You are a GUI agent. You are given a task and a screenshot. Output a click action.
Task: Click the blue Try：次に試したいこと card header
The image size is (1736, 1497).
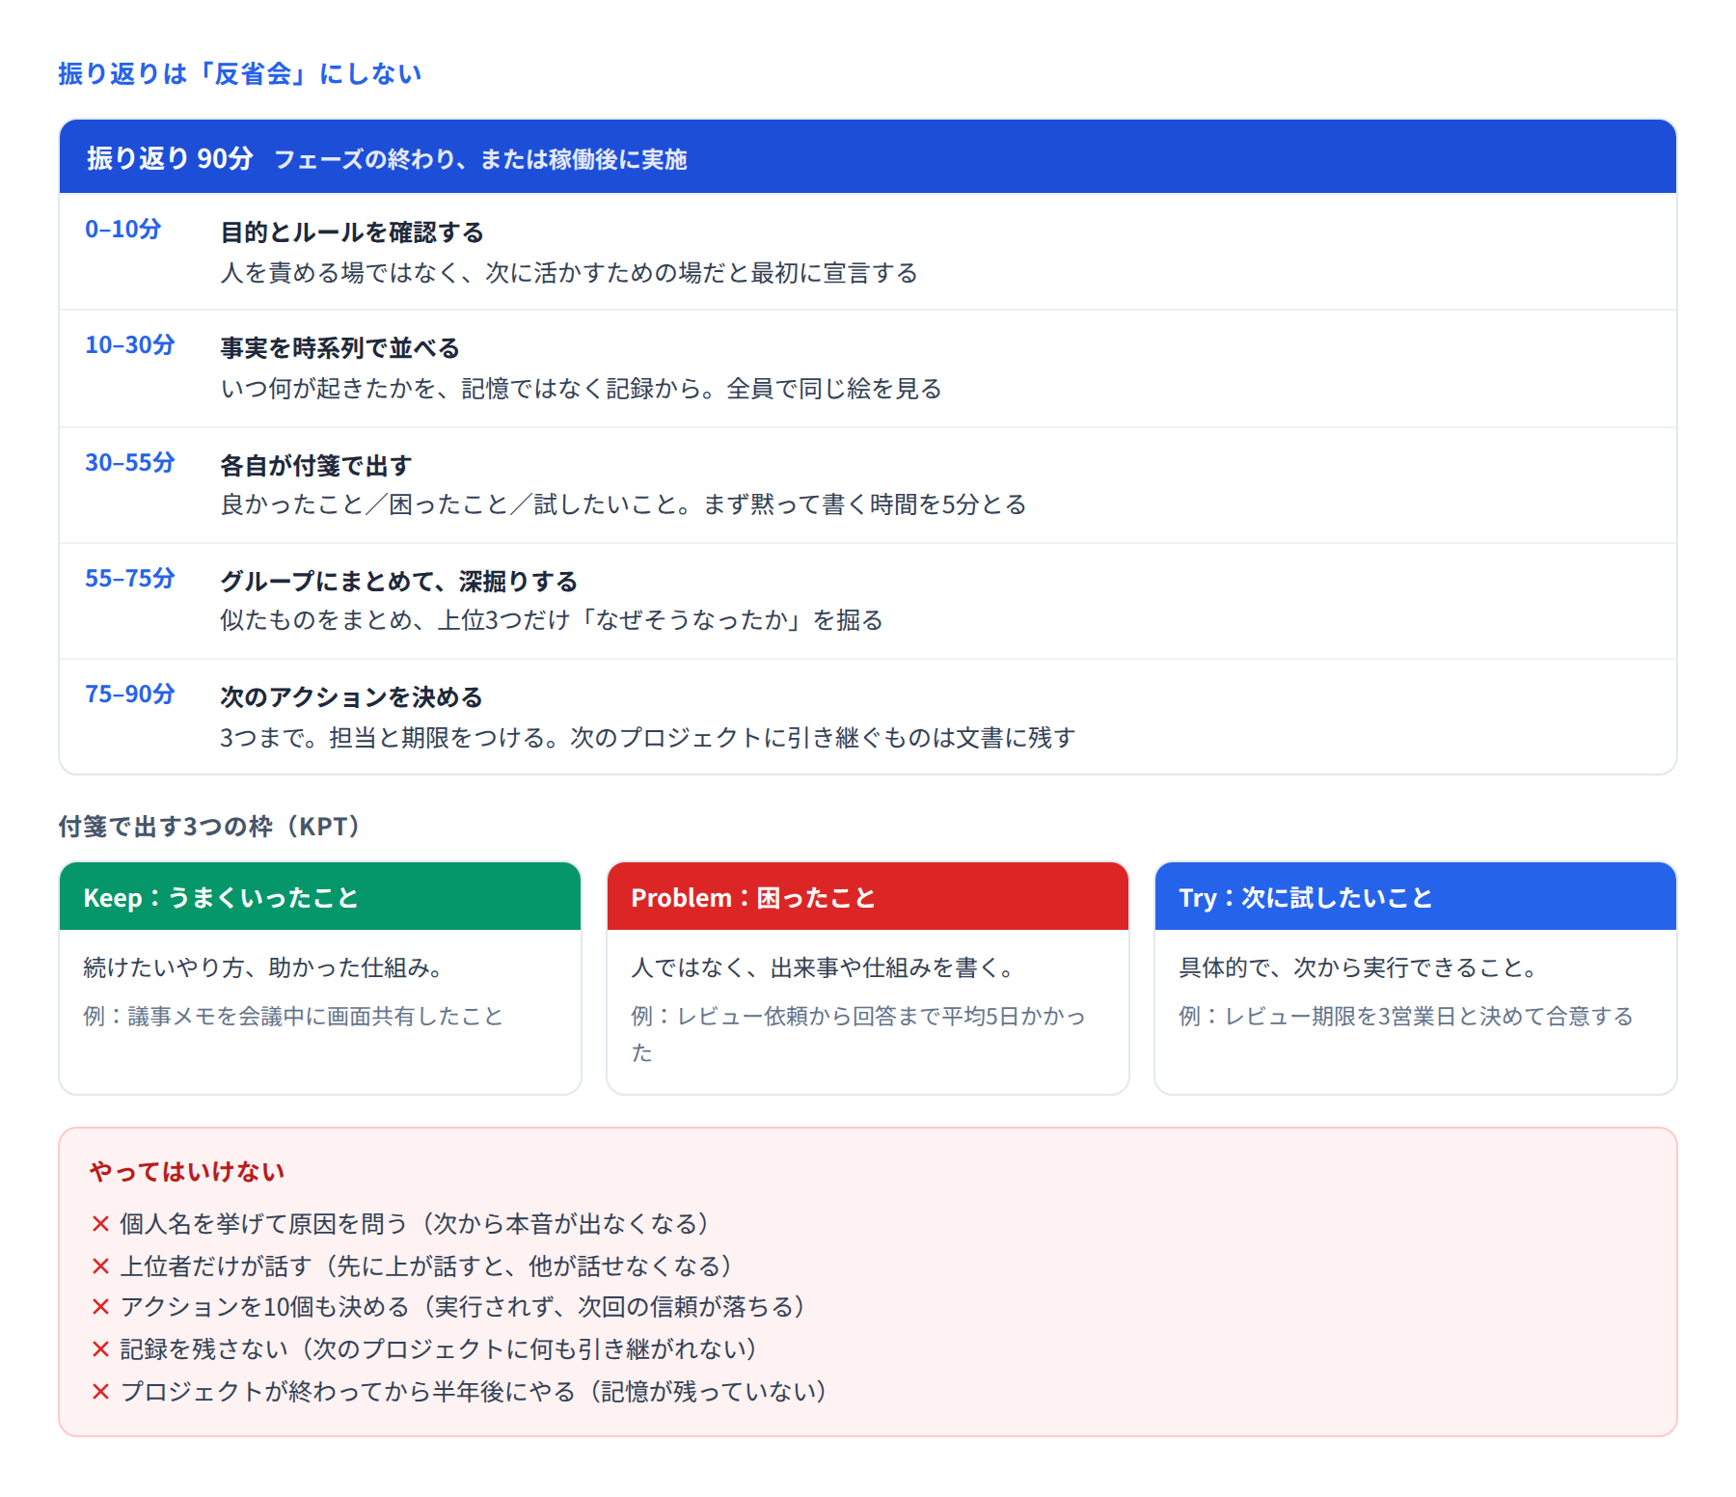[1416, 896]
